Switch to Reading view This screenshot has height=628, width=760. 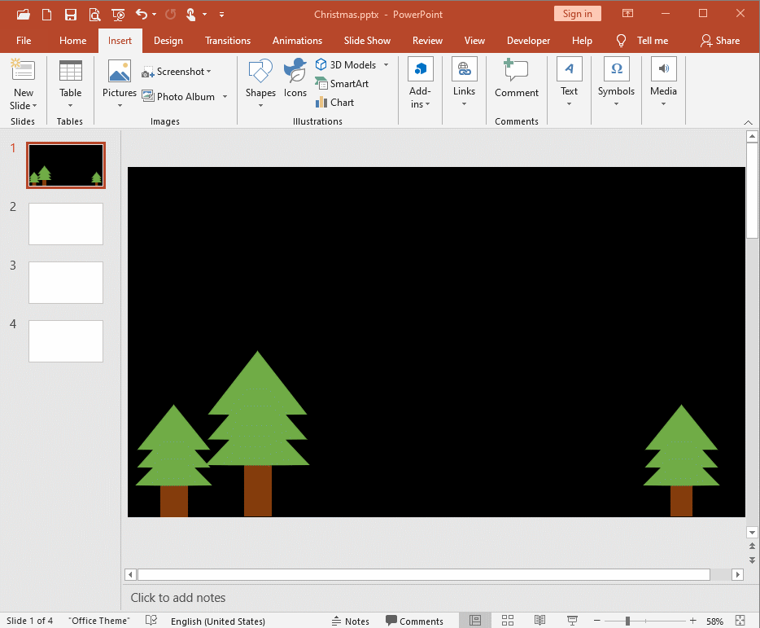click(539, 620)
